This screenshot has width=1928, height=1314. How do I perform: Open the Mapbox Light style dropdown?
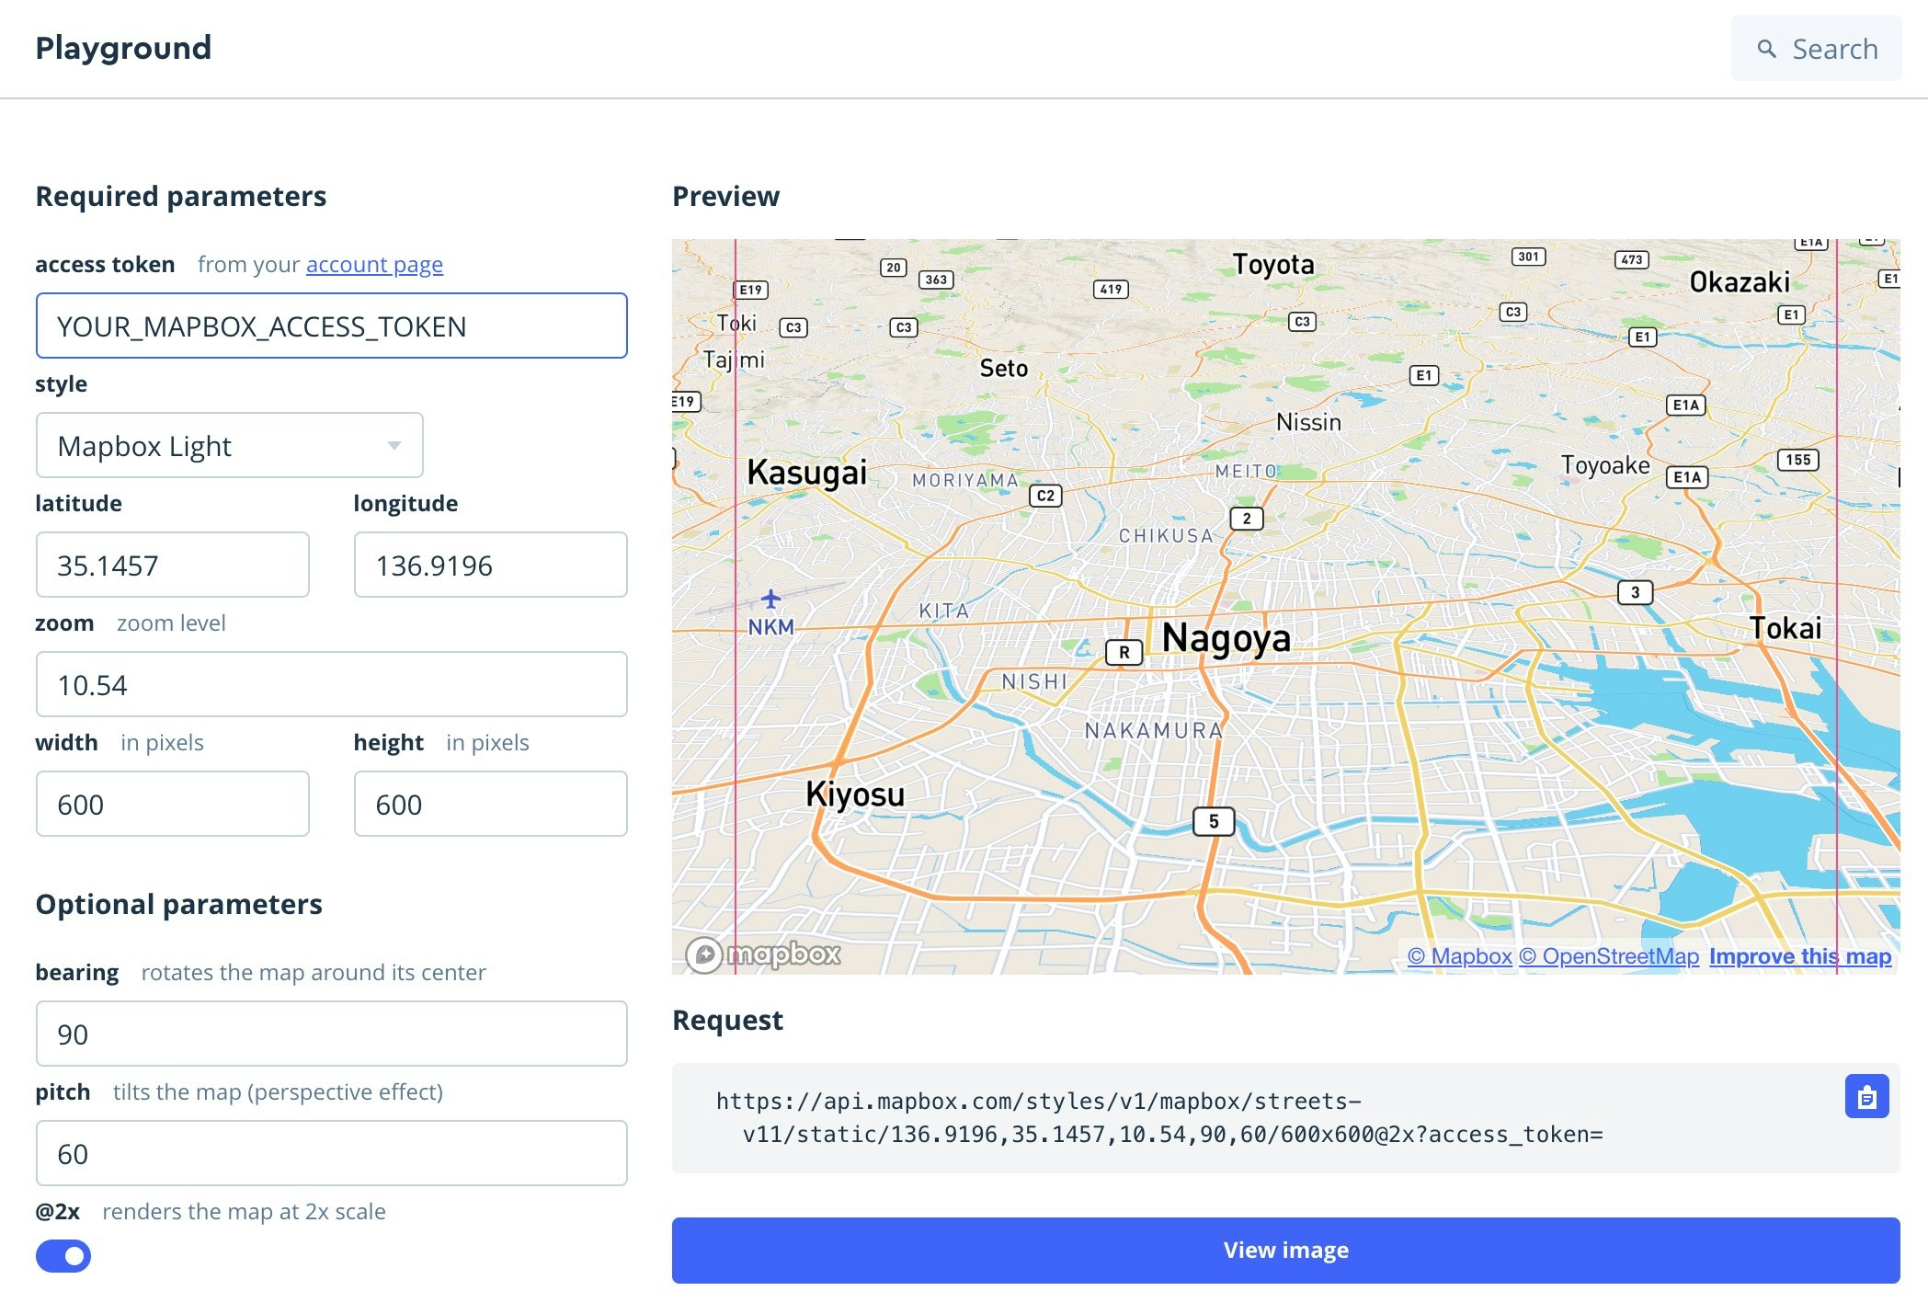click(230, 445)
